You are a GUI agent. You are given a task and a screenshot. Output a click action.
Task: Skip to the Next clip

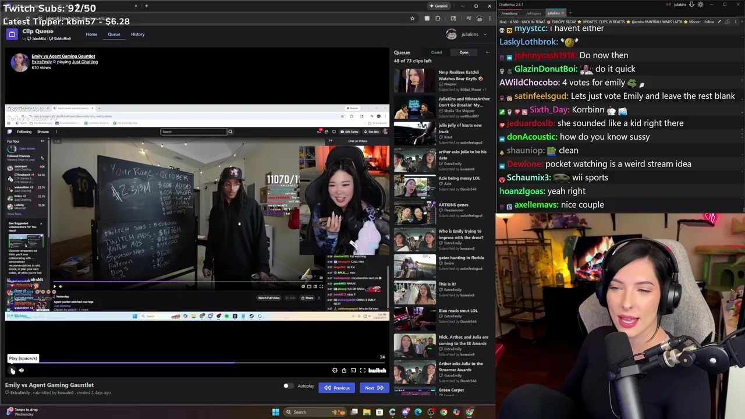tap(374, 388)
